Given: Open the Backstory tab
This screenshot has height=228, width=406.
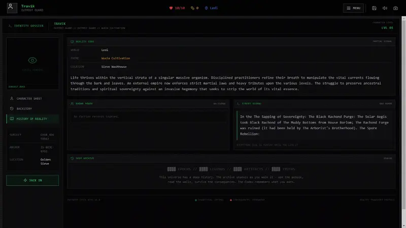Looking at the screenshot, I should tap(32, 108).
